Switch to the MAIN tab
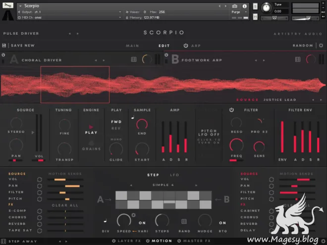327x245 pixels. point(132,46)
